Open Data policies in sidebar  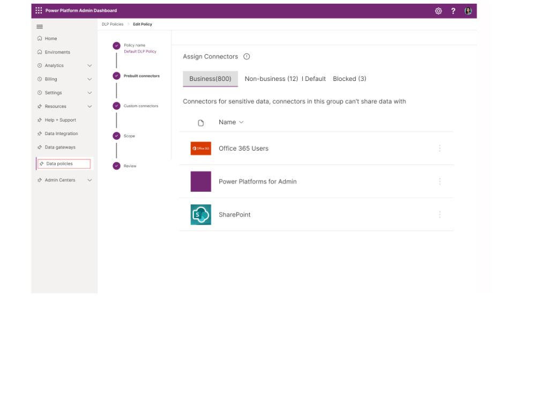(64, 163)
